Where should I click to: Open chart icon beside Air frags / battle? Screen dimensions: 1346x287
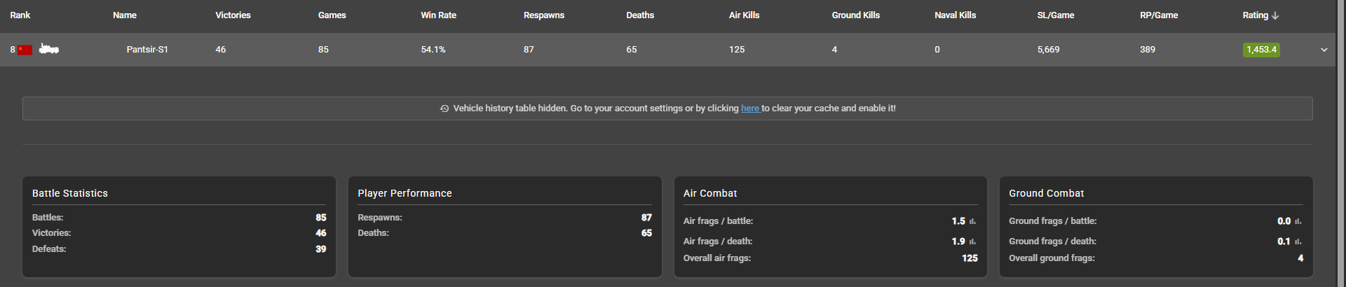click(x=972, y=221)
